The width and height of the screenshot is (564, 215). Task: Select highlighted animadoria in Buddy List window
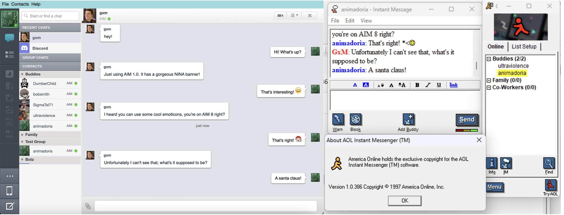(x=512, y=73)
